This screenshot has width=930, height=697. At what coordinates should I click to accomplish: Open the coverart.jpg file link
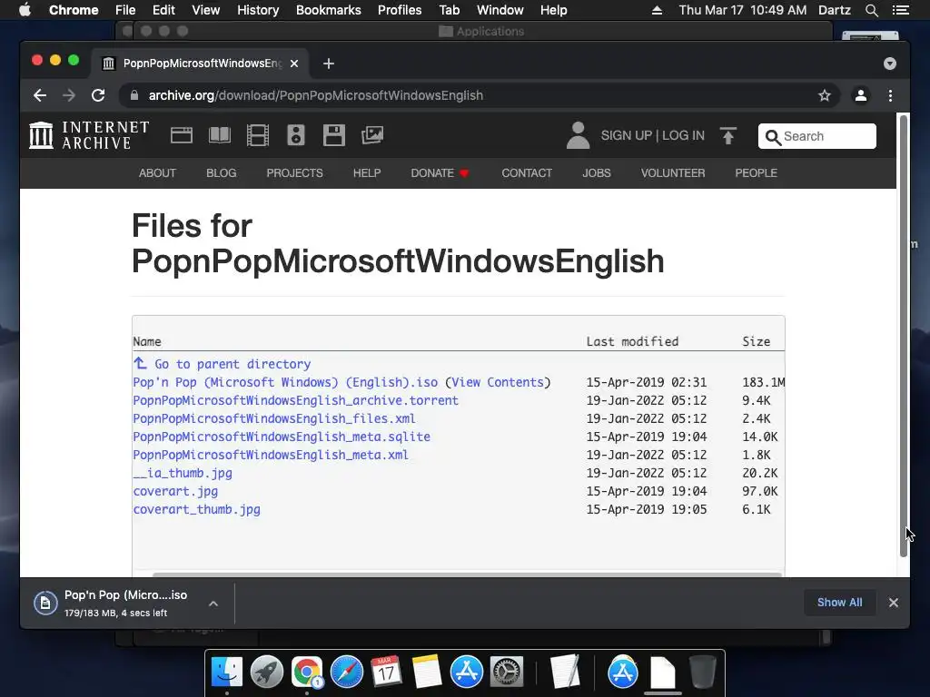point(175,491)
